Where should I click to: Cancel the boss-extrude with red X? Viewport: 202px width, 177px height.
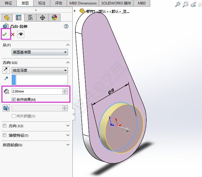coord(13,34)
